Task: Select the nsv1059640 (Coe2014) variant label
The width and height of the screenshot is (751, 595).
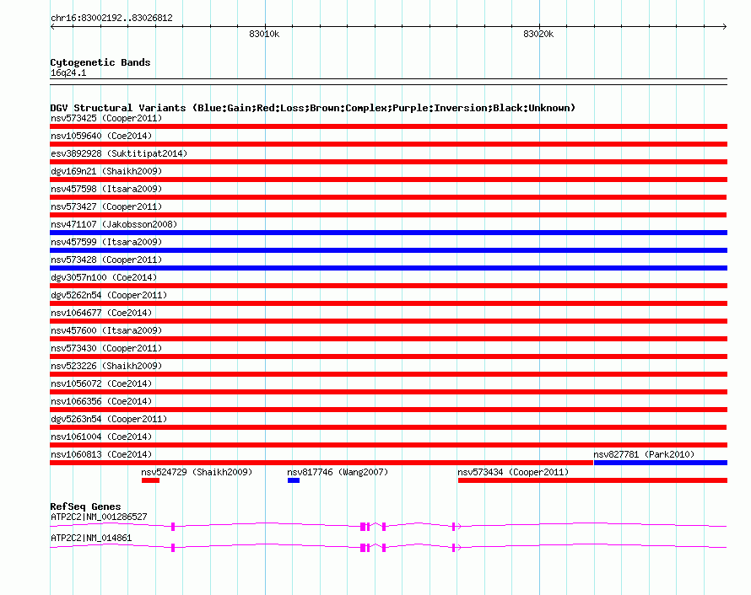Action: click(x=101, y=136)
